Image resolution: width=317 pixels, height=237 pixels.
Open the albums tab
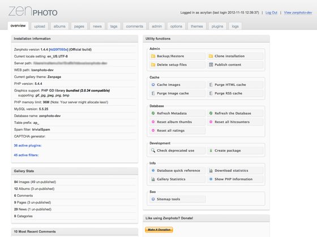pyautogui.click(x=59, y=26)
